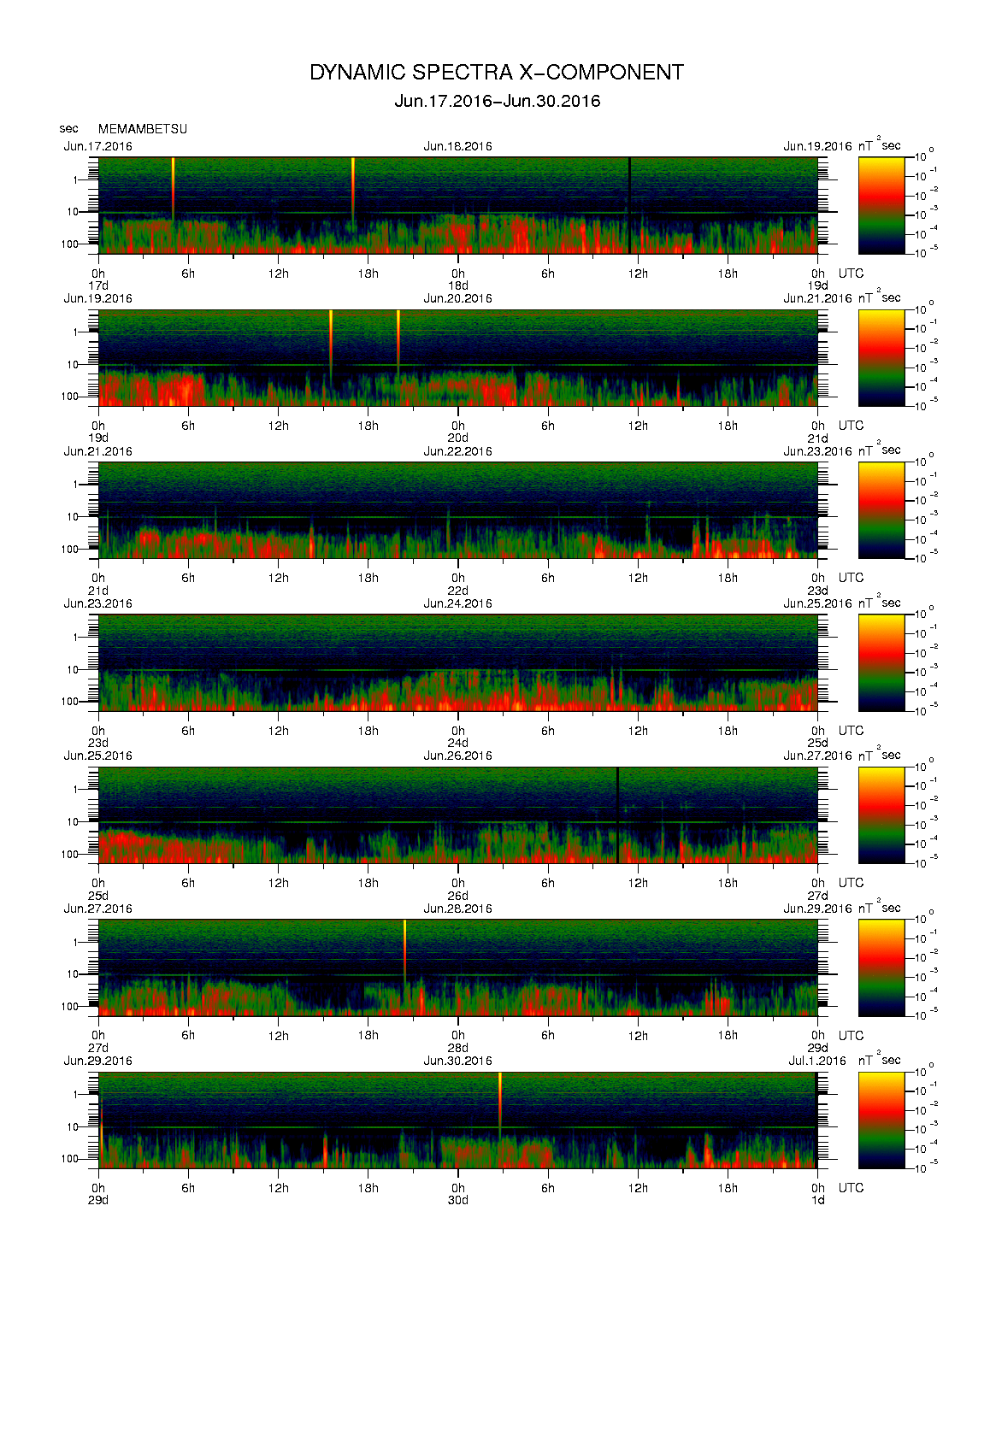Click the '26d' day marker
Viewport: 996px width, 1435px height.
(x=458, y=895)
